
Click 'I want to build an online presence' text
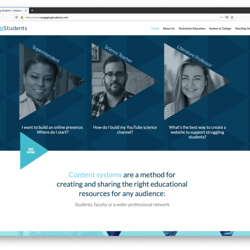[x=52, y=127]
